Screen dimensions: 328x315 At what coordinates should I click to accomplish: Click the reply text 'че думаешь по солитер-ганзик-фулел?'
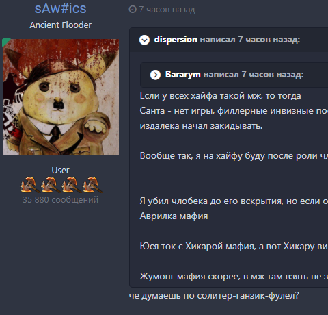[x=214, y=296]
